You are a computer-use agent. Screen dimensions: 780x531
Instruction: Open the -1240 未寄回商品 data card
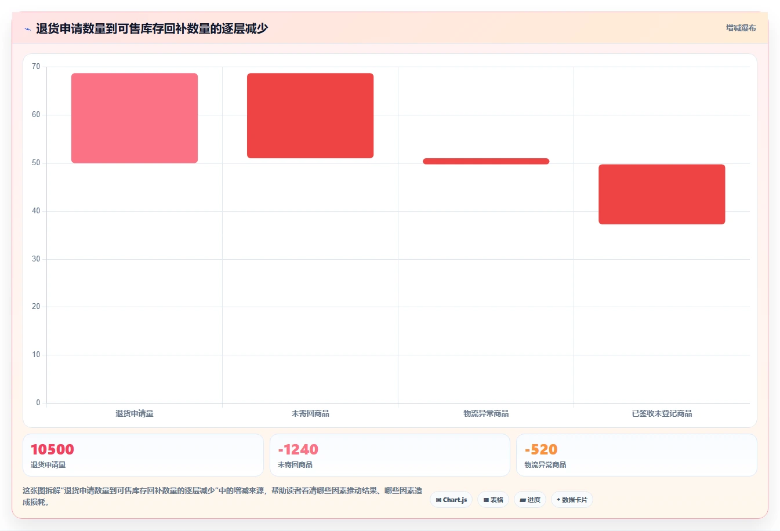390,455
